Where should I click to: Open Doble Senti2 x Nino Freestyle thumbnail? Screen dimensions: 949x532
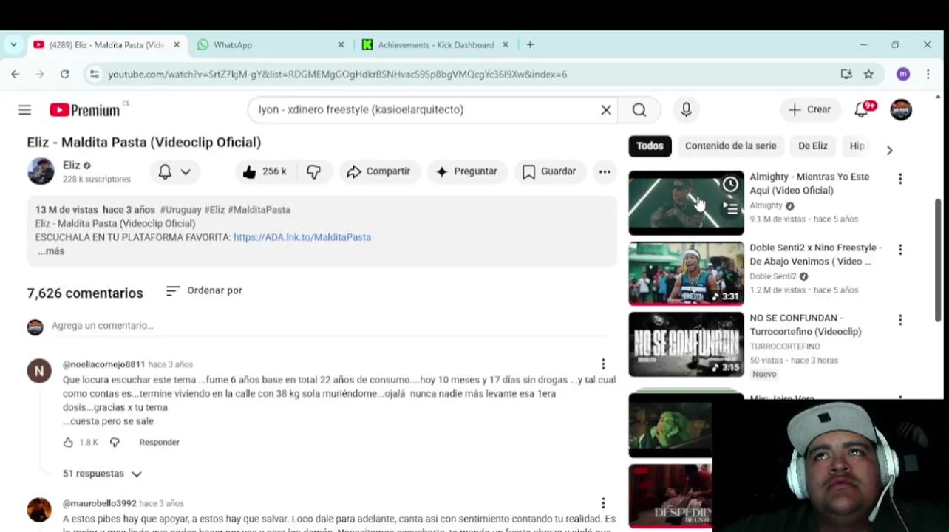(x=686, y=273)
